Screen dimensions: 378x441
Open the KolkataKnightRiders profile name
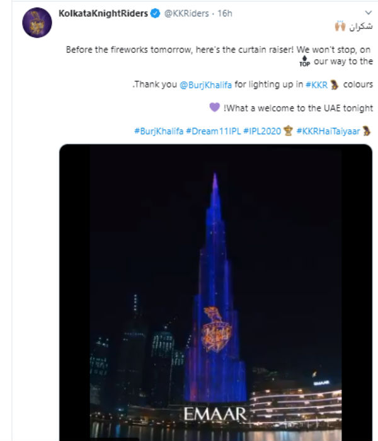point(102,13)
